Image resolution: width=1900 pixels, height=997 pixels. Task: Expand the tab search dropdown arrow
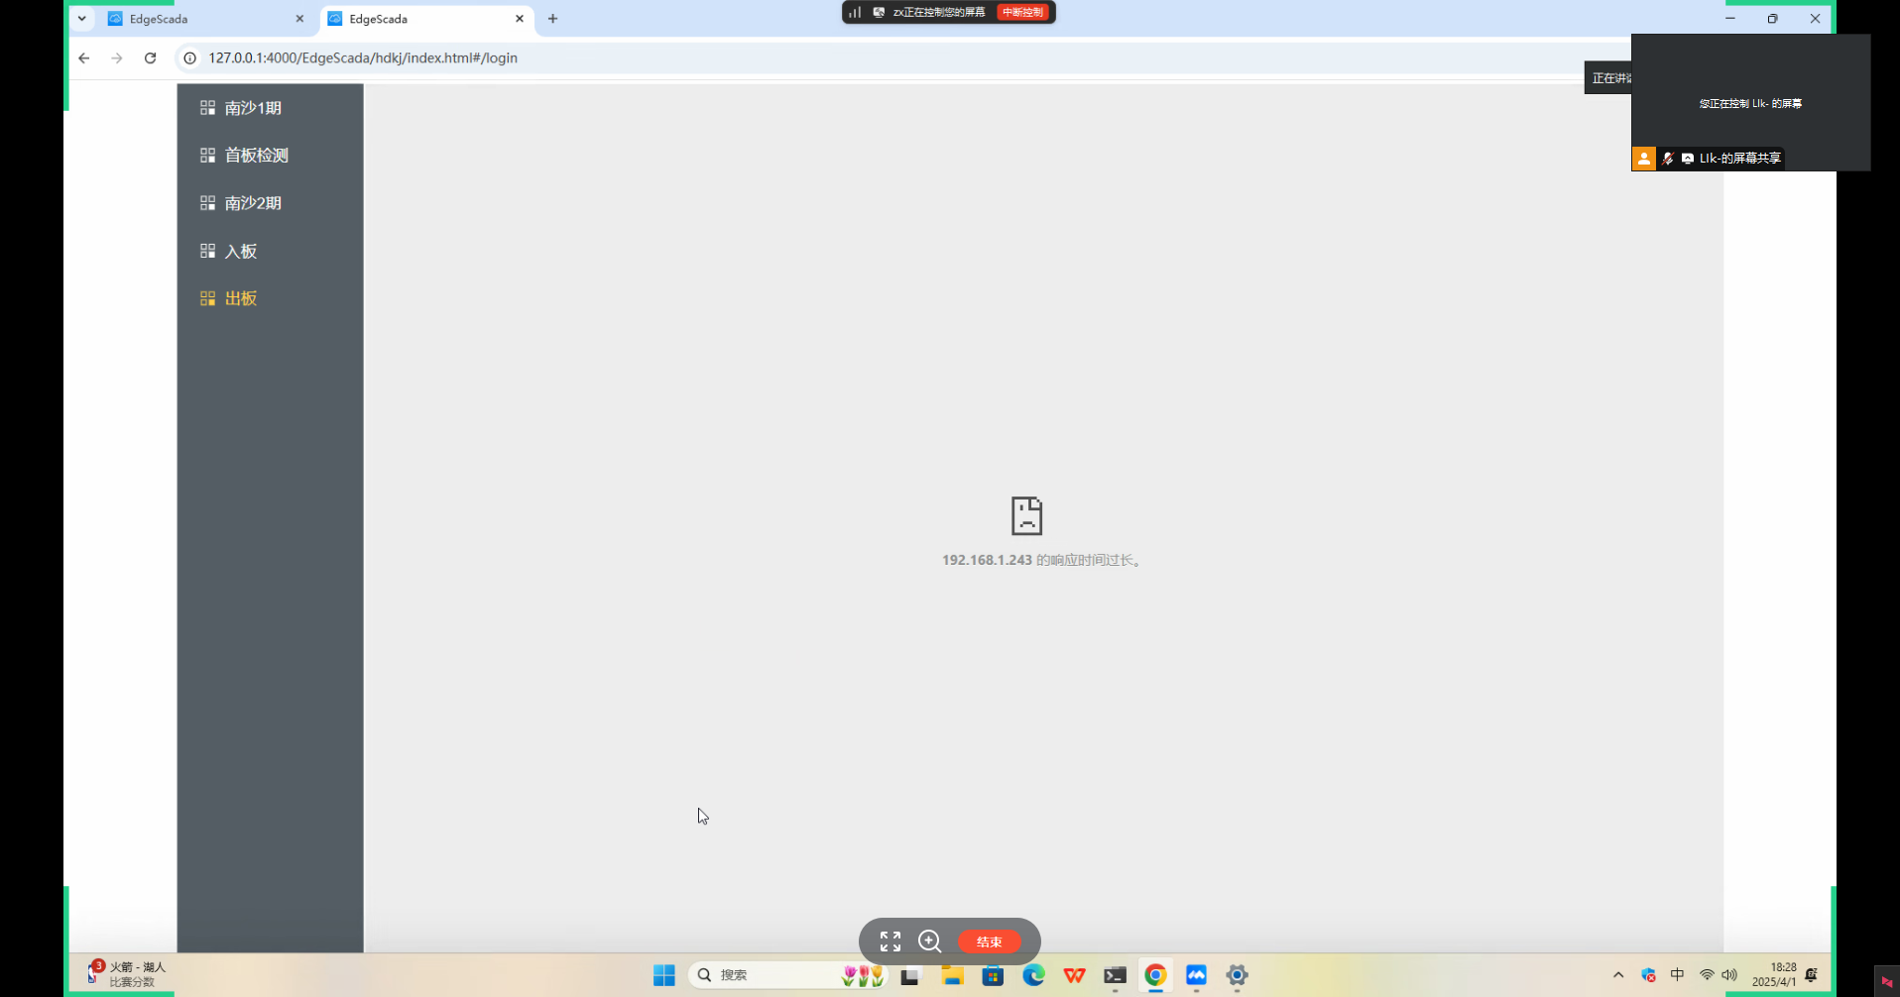point(82,19)
